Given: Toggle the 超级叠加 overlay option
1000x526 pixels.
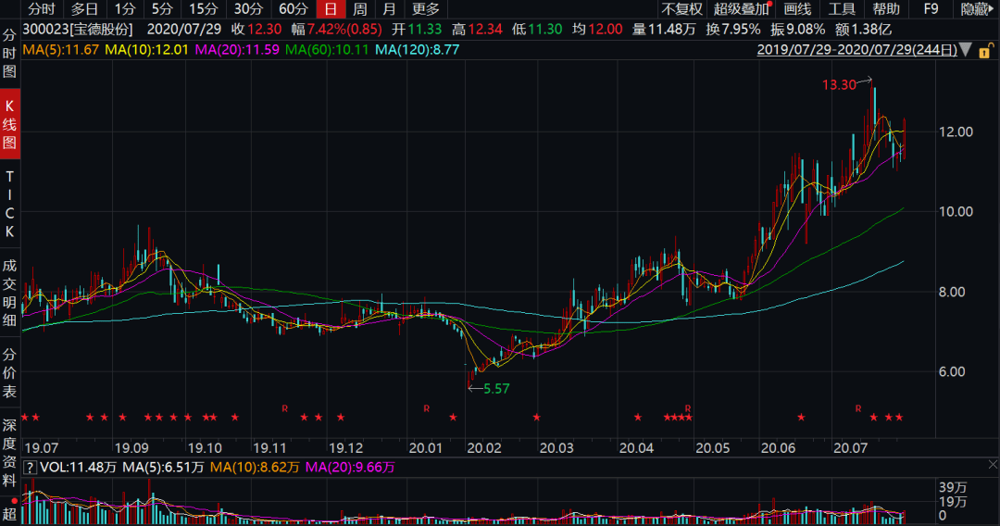Looking at the screenshot, I should pos(740,9).
